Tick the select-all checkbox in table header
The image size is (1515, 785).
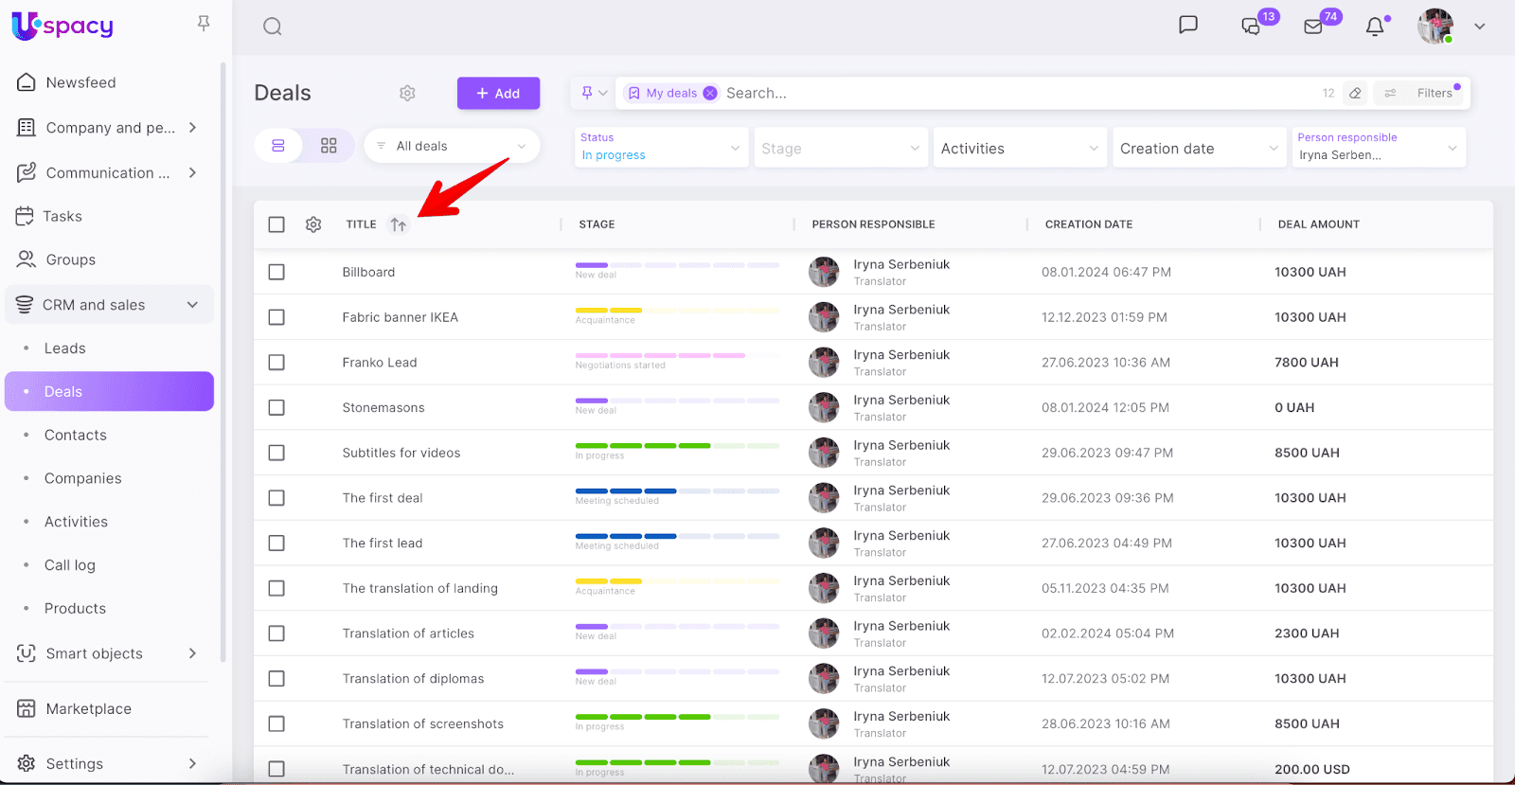click(x=276, y=224)
